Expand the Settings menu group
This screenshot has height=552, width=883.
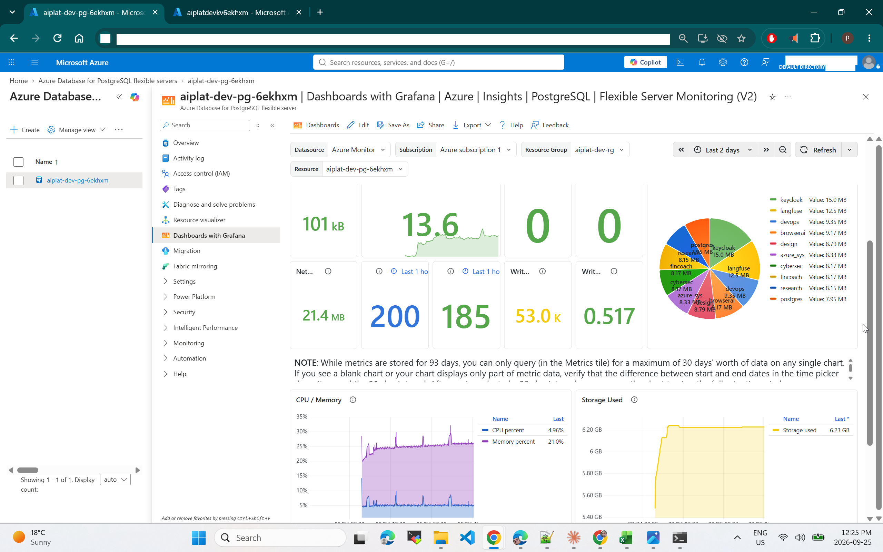[x=184, y=281]
